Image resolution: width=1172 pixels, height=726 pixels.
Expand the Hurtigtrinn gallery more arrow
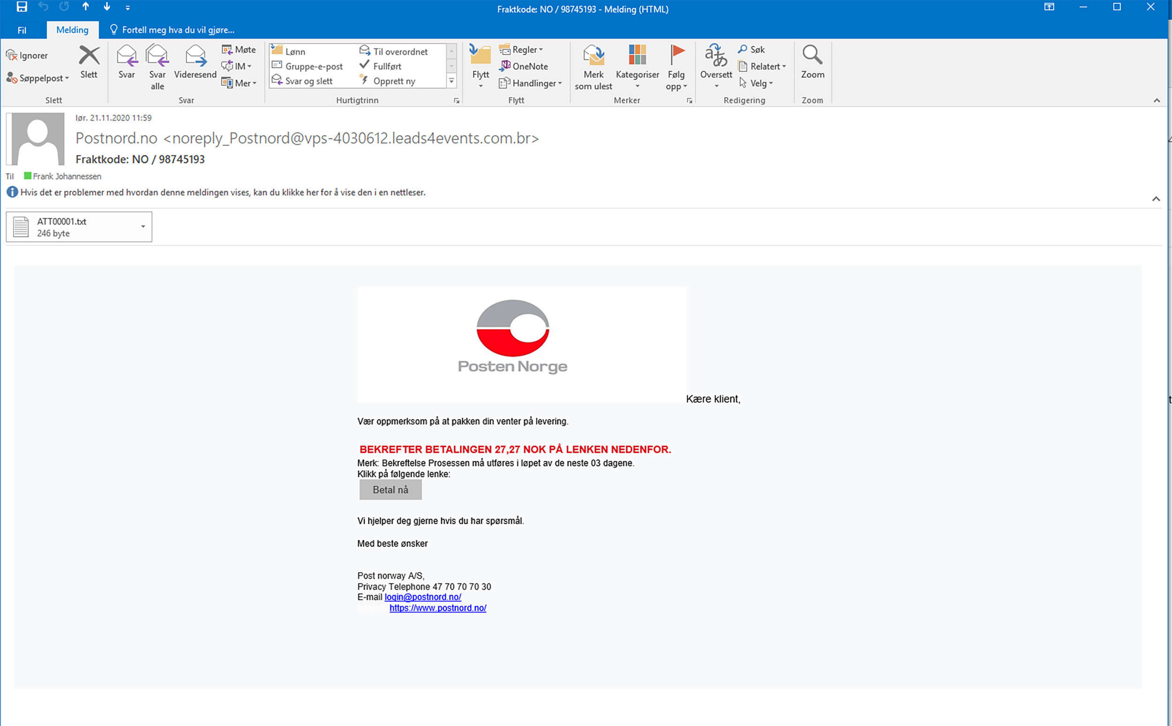451,81
